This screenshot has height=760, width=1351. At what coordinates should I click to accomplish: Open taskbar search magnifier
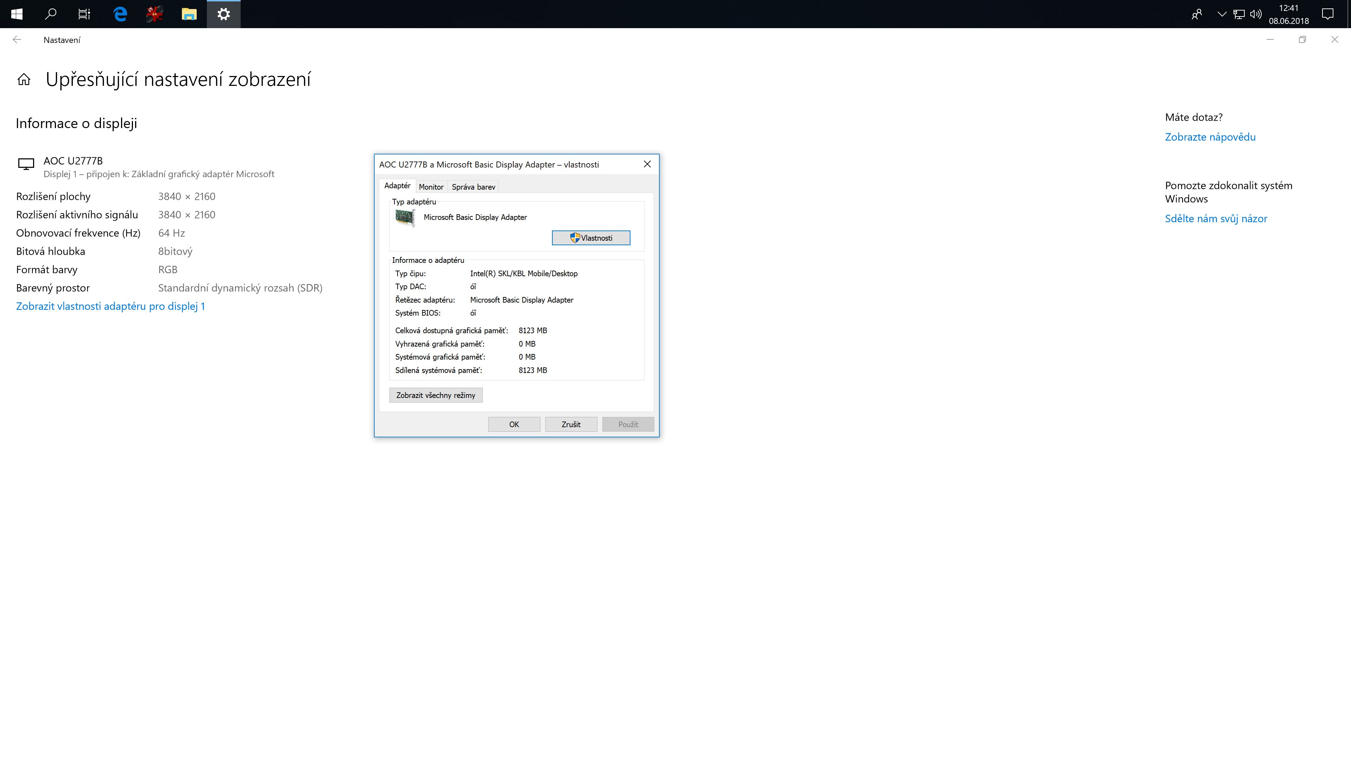click(x=50, y=14)
